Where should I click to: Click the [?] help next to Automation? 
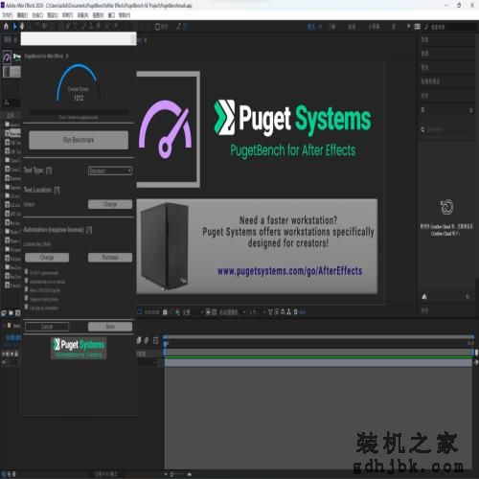89,230
